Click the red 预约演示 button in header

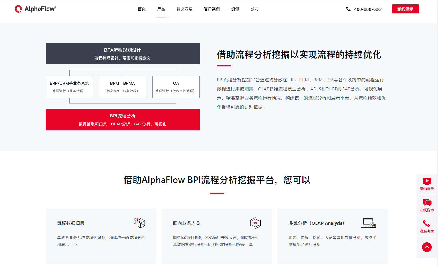[405, 9]
